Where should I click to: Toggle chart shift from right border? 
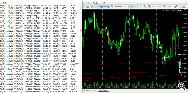159,7
